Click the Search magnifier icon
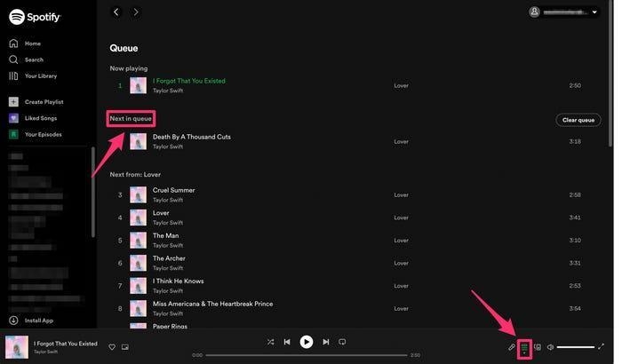Screen dimensions: 622x364 13,59
